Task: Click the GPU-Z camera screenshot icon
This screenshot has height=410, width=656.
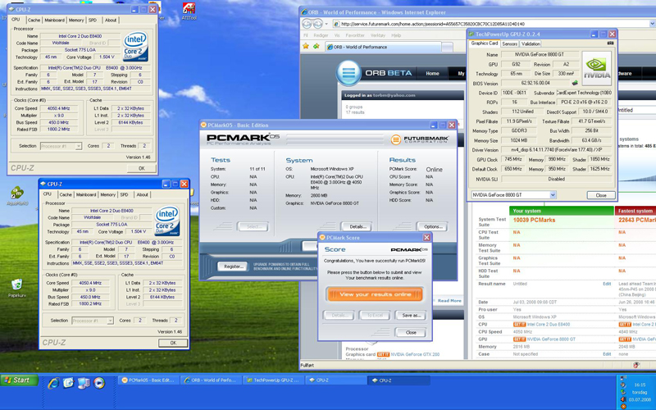Action: coord(610,43)
